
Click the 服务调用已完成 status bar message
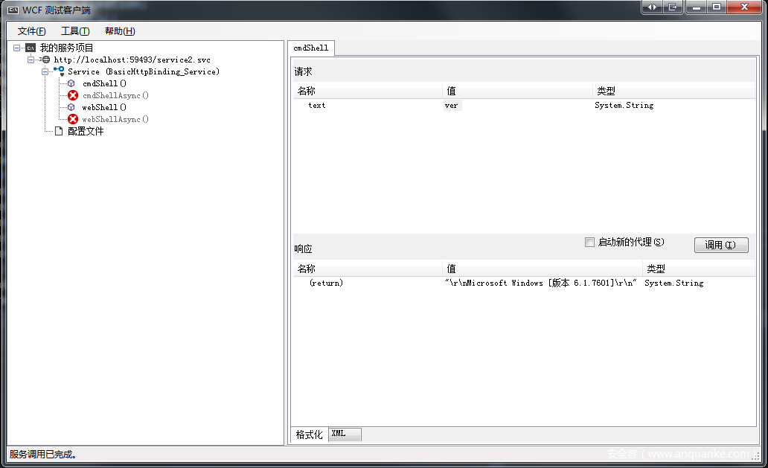click(43, 455)
